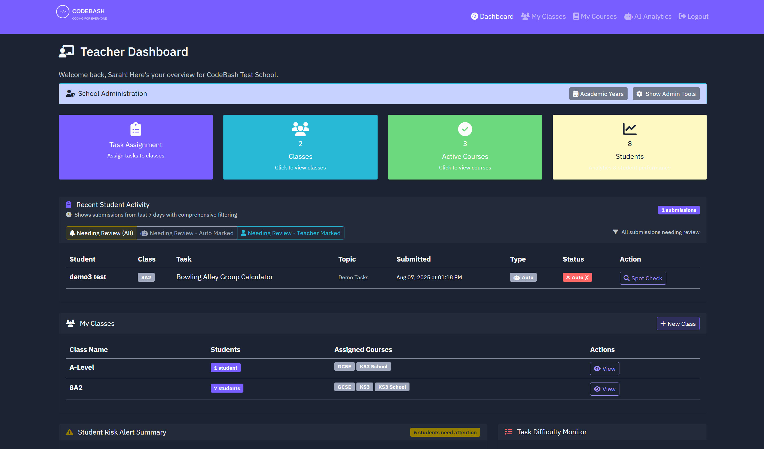Click the School Administration user-shield icon
This screenshot has width=764, height=449.
click(x=70, y=93)
